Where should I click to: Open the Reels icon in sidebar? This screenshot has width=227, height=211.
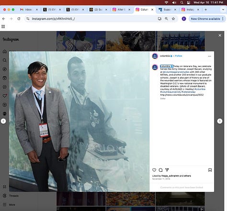[x=5, y=78]
